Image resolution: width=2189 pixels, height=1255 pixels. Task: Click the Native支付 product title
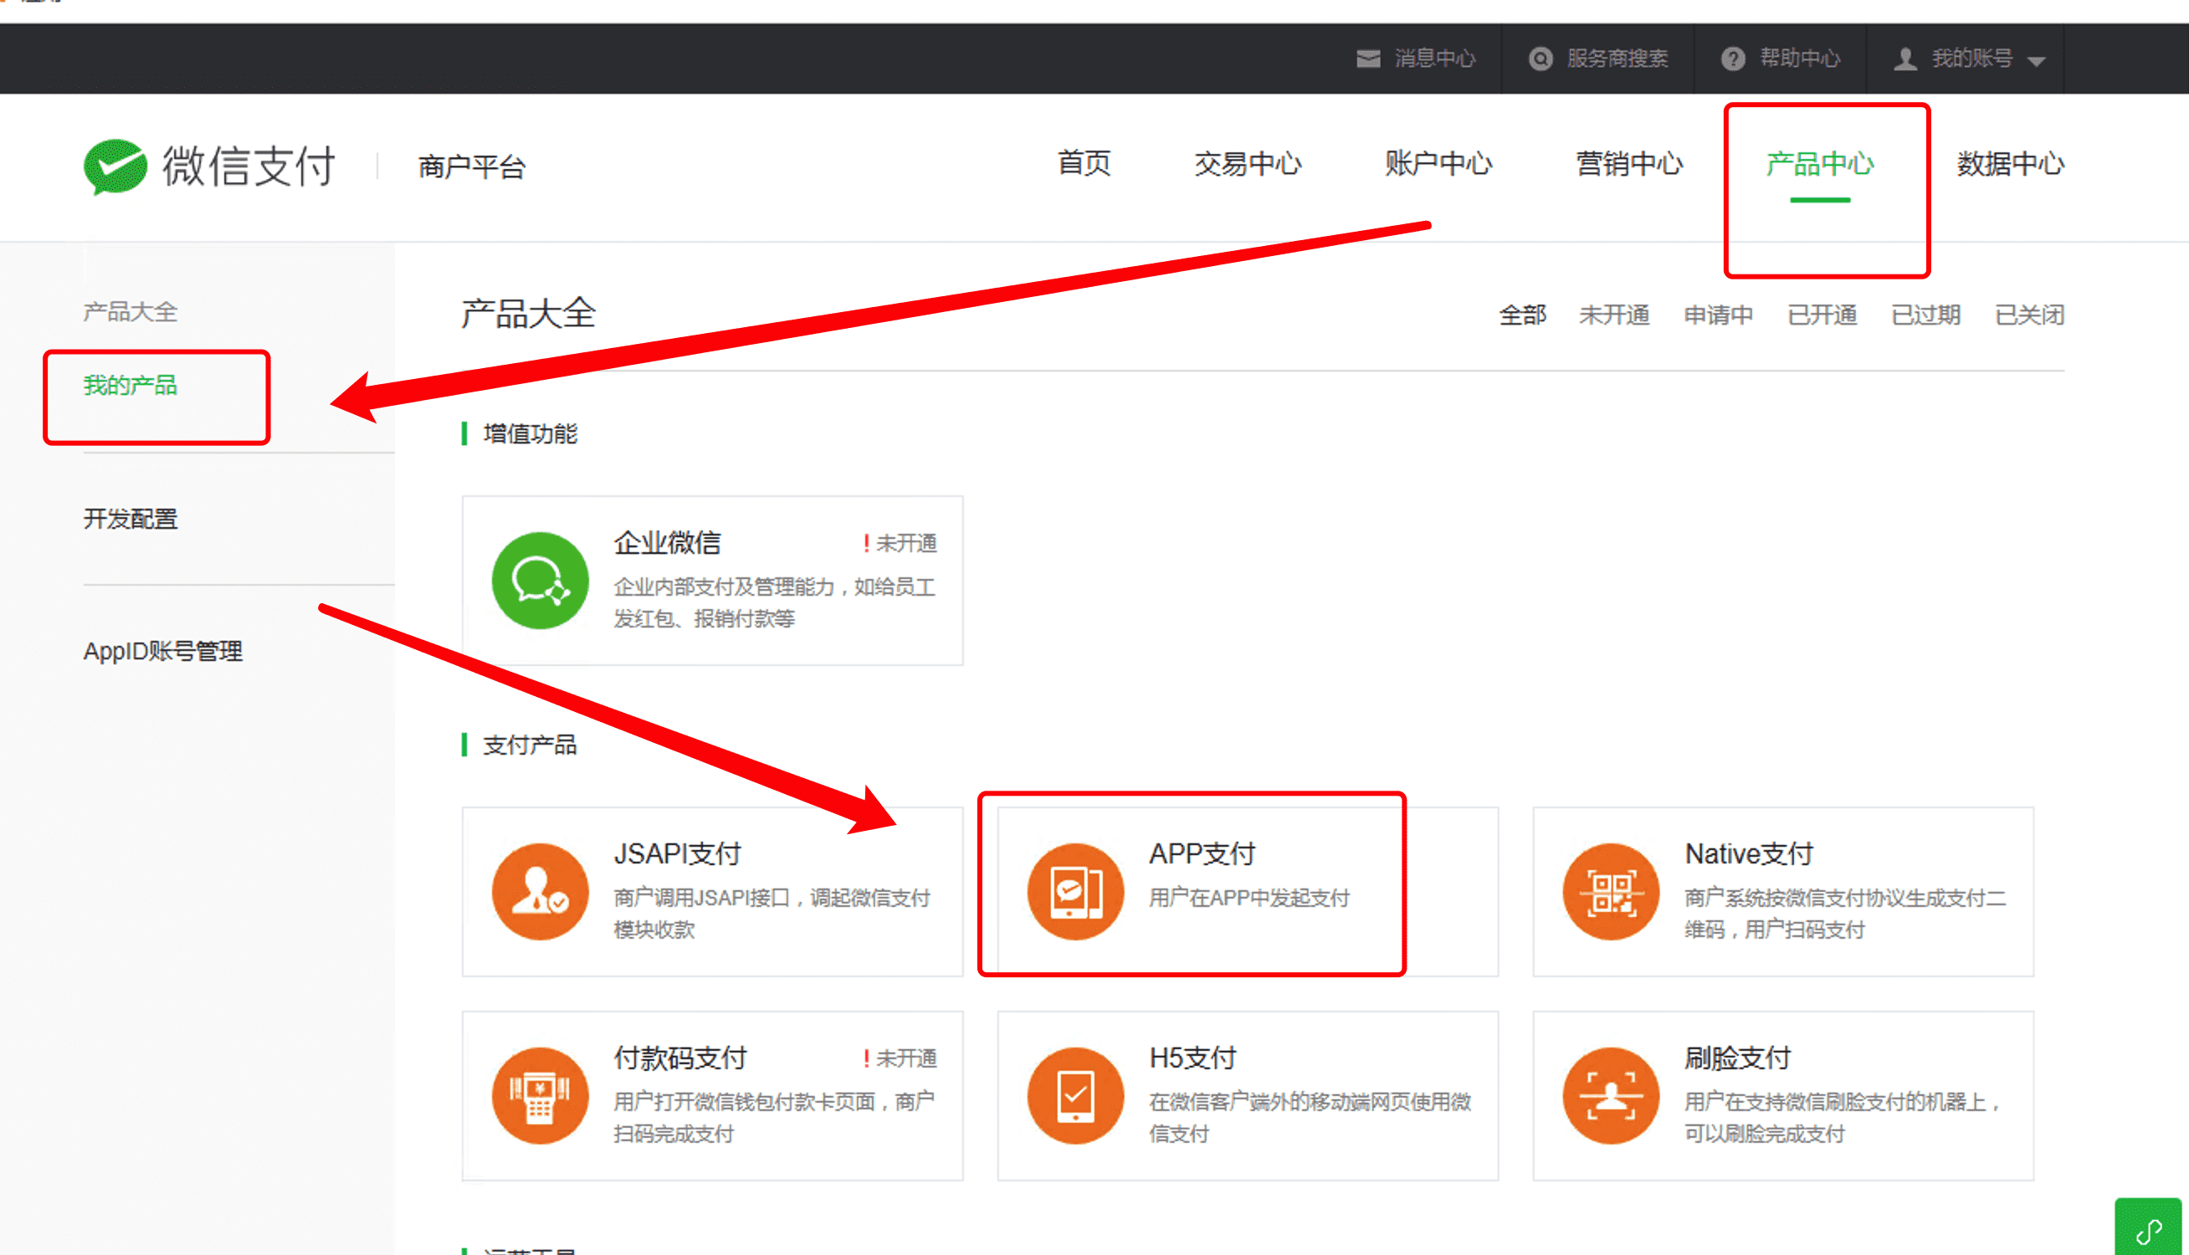point(1749,853)
